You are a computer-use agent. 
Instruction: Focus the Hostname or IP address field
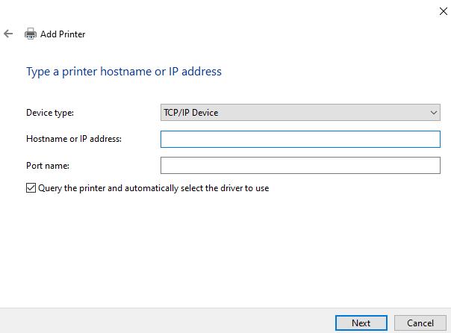pos(300,139)
